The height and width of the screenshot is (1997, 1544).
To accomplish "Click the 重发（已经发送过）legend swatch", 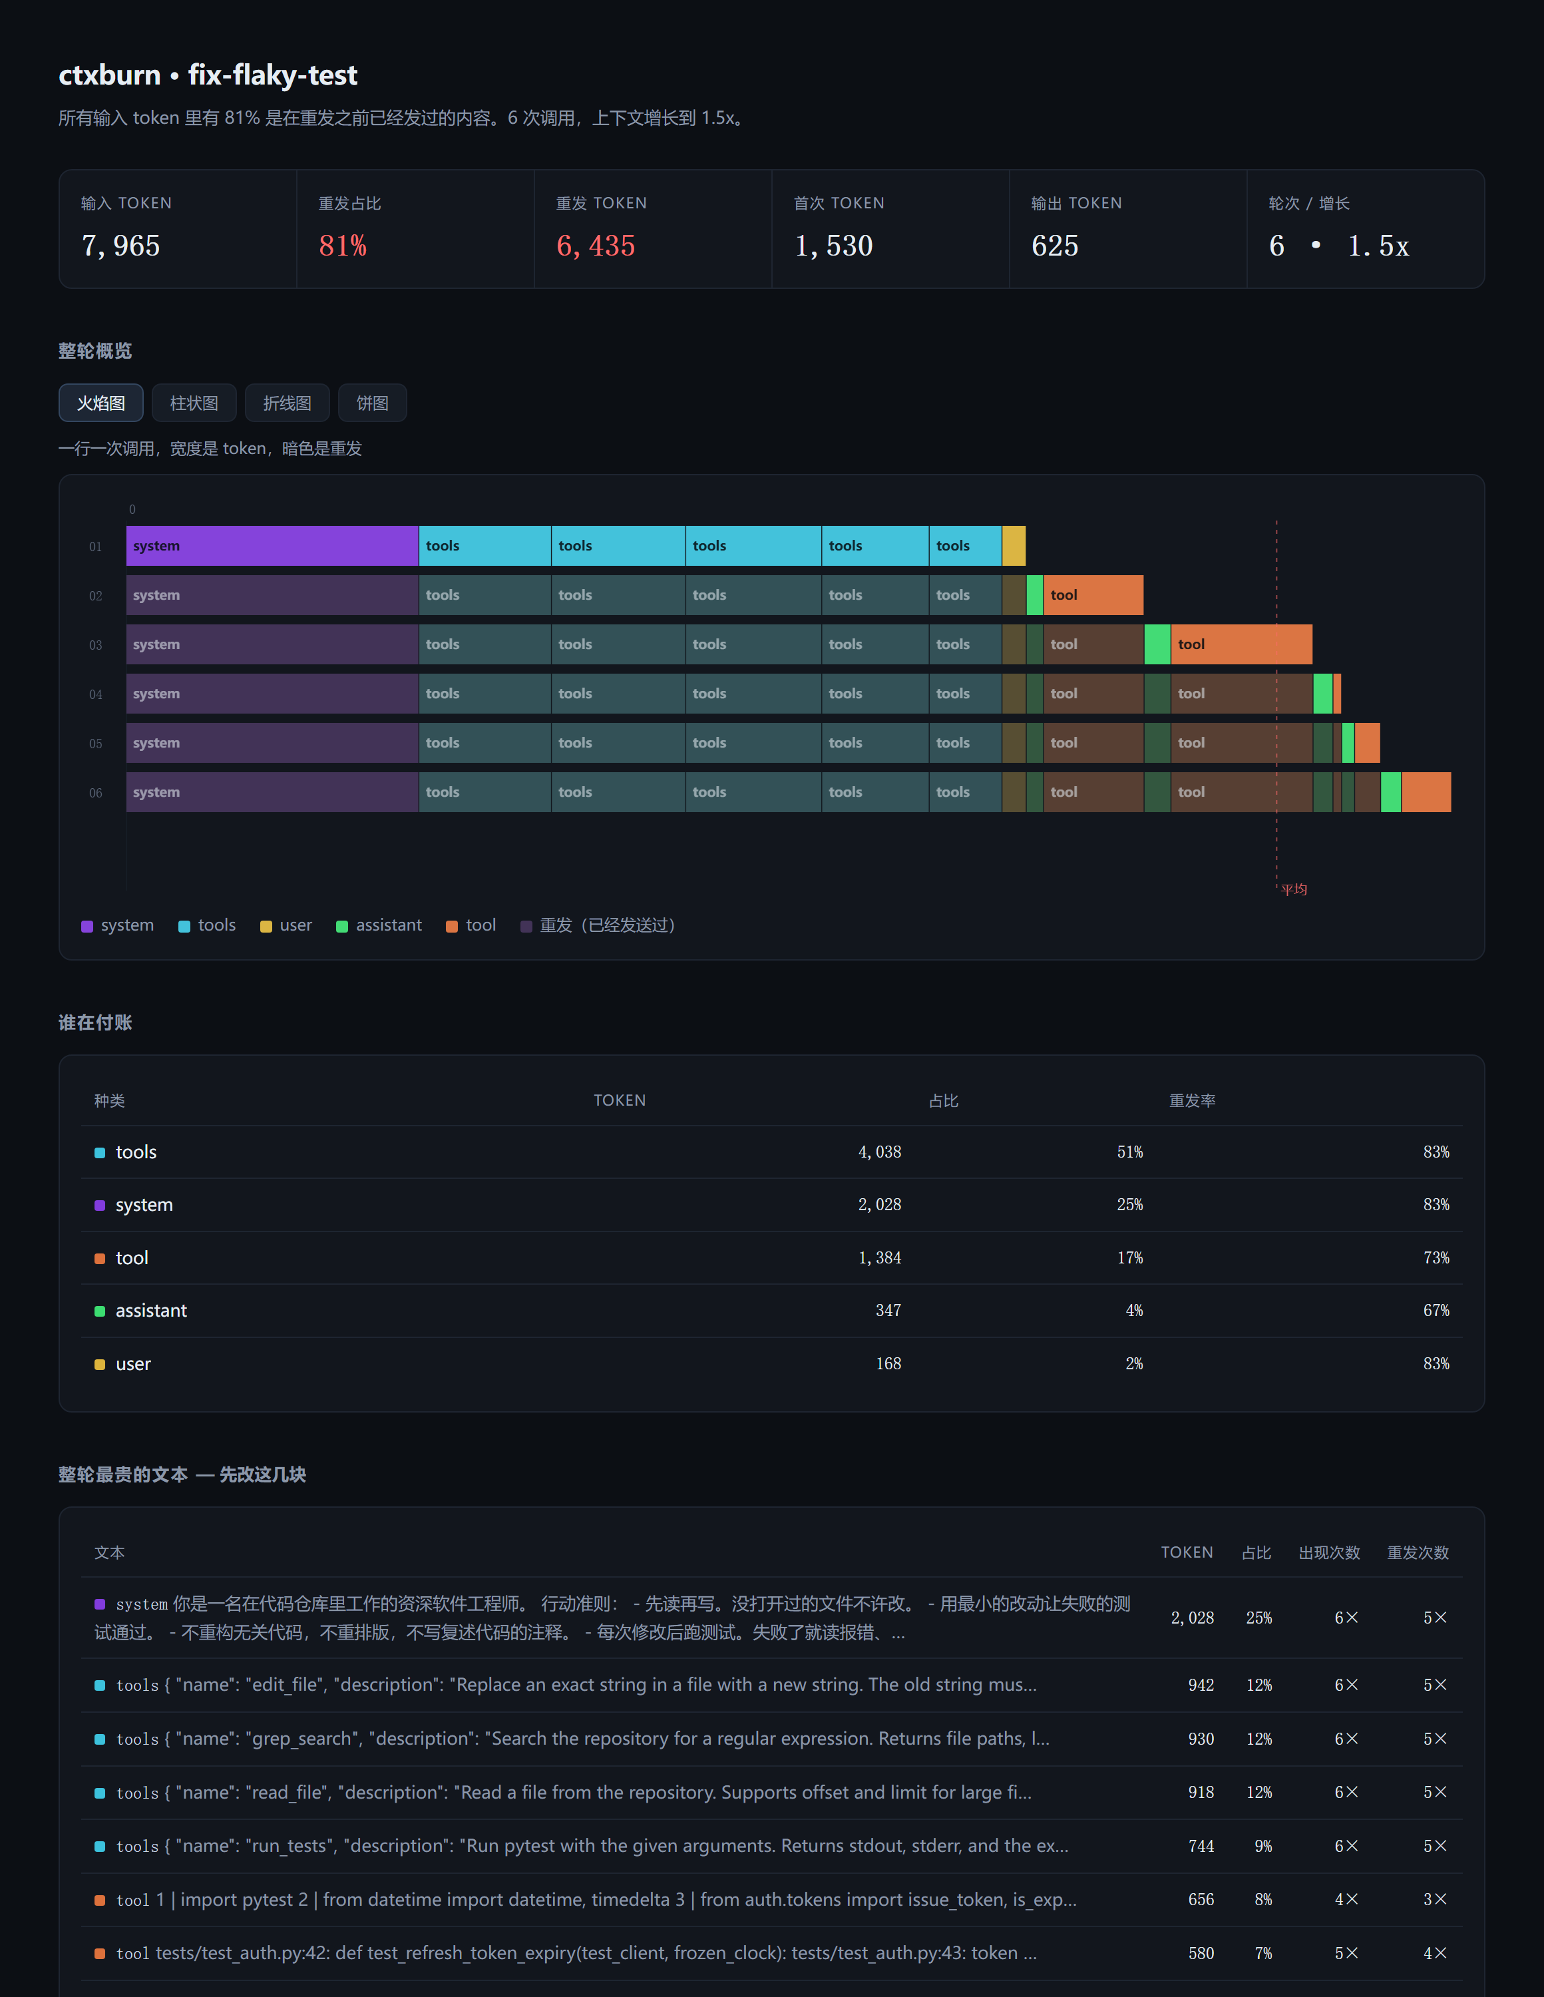I will pyautogui.click(x=526, y=926).
